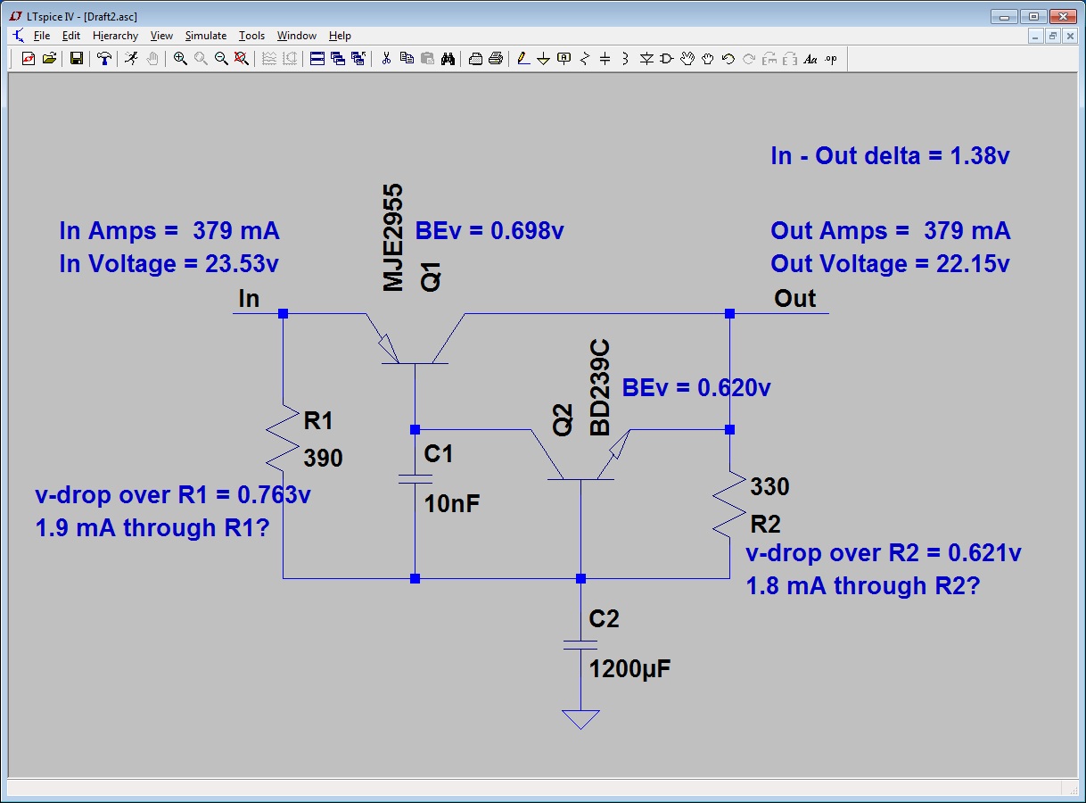
Task: Click 'Out Voltage = 22.15v' text
Action: point(890,264)
